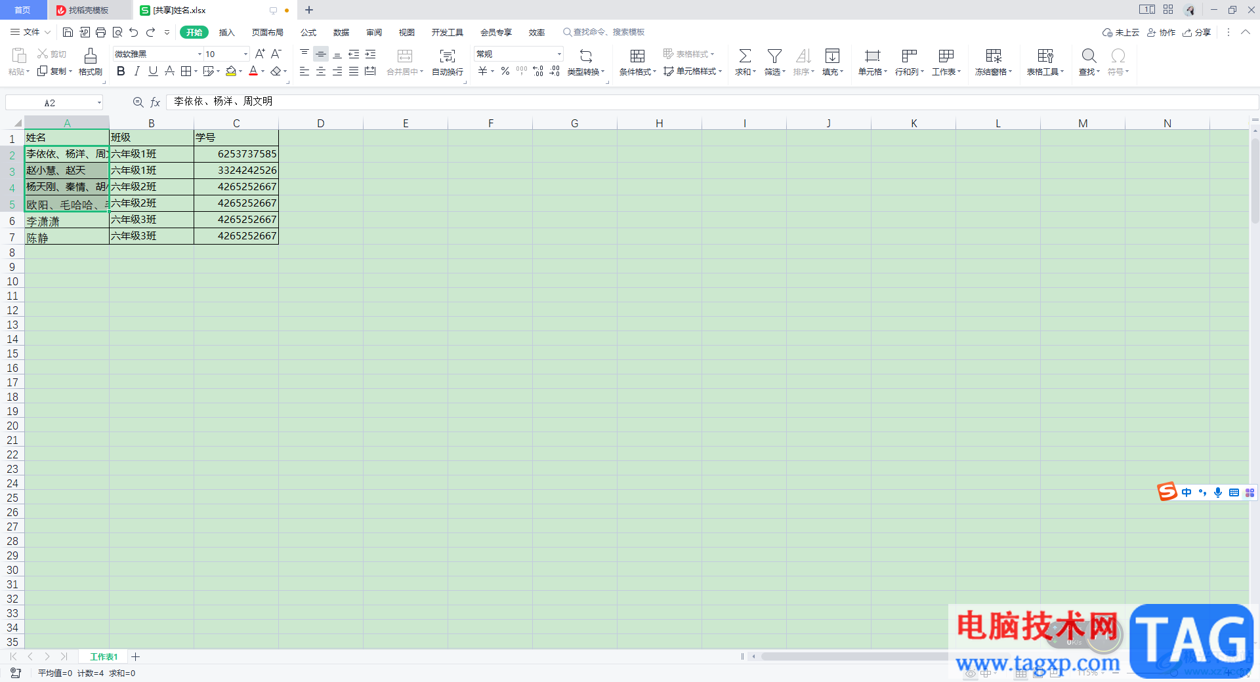
Task: Click the 未上云 cloud status button
Action: click(1121, 32)
